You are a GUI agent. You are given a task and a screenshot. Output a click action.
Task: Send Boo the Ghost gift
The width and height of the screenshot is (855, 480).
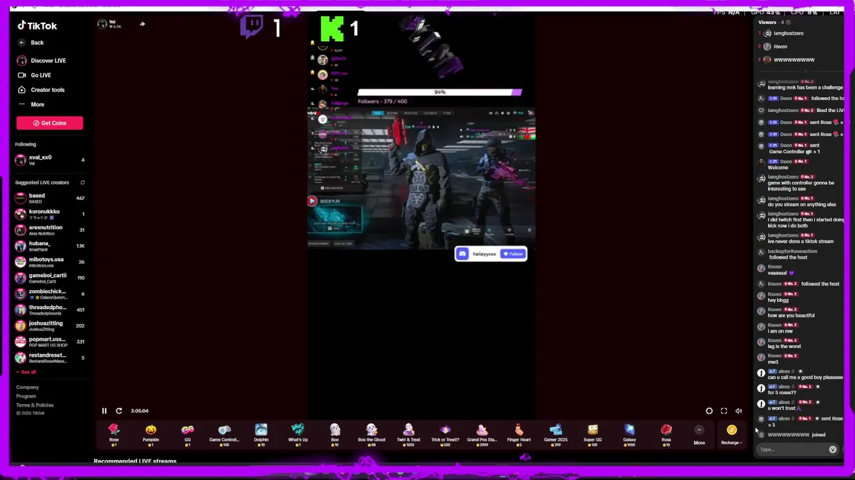point(371,433)
